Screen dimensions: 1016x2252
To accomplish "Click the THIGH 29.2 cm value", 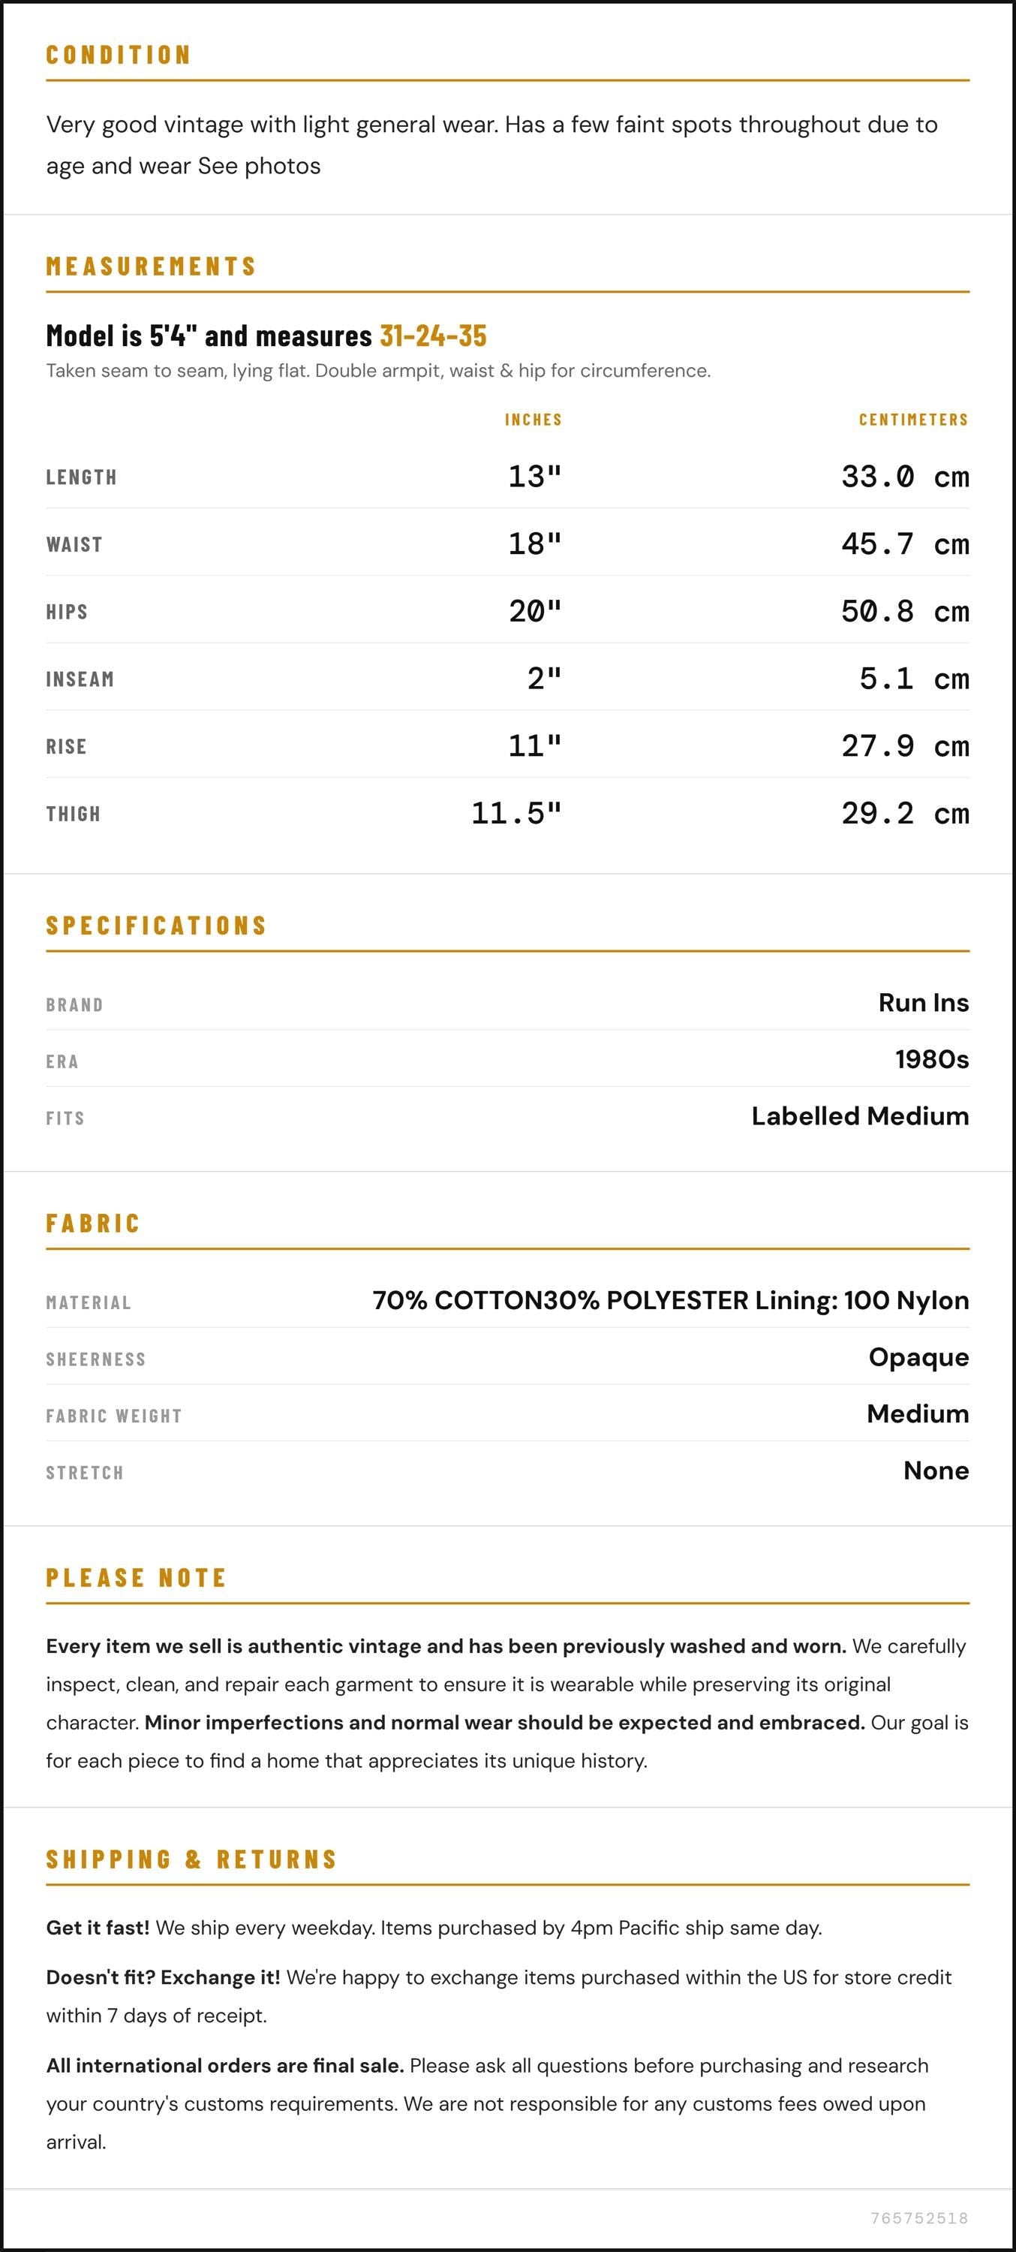I will [x=905, y=813].
